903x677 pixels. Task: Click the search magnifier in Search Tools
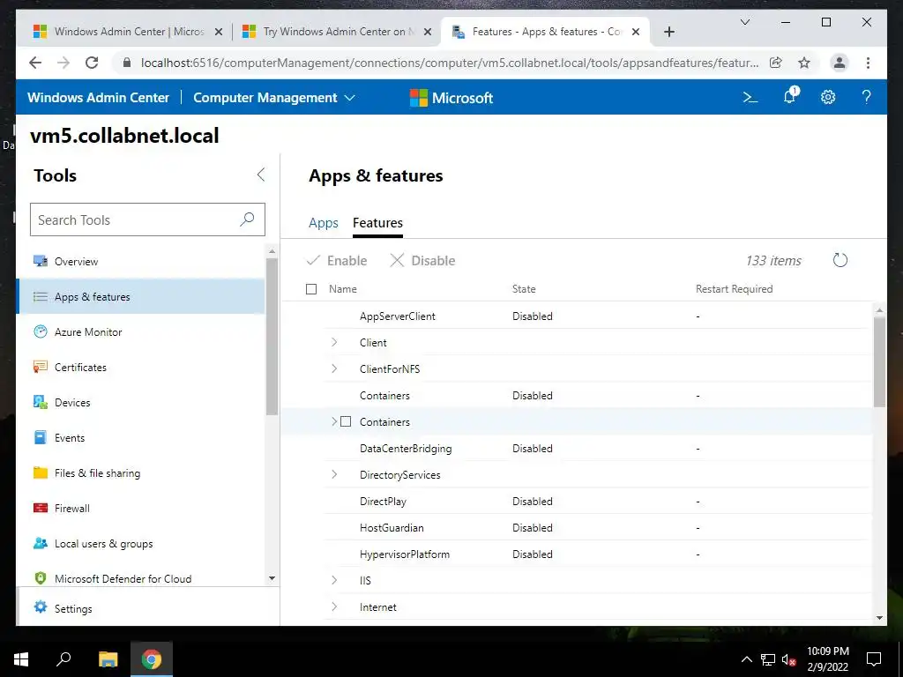tap(247, 219)
